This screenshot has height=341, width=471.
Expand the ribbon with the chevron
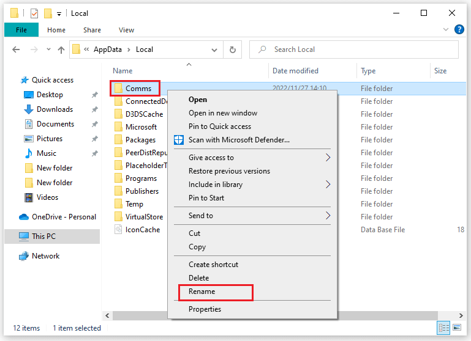pyautogui.click(x=446, y=29)
